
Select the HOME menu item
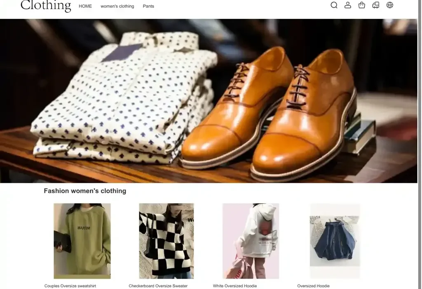click(85, 6)
